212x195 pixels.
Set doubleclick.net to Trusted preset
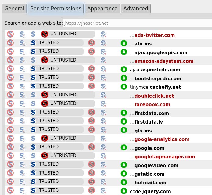click(x=33, y=95)
